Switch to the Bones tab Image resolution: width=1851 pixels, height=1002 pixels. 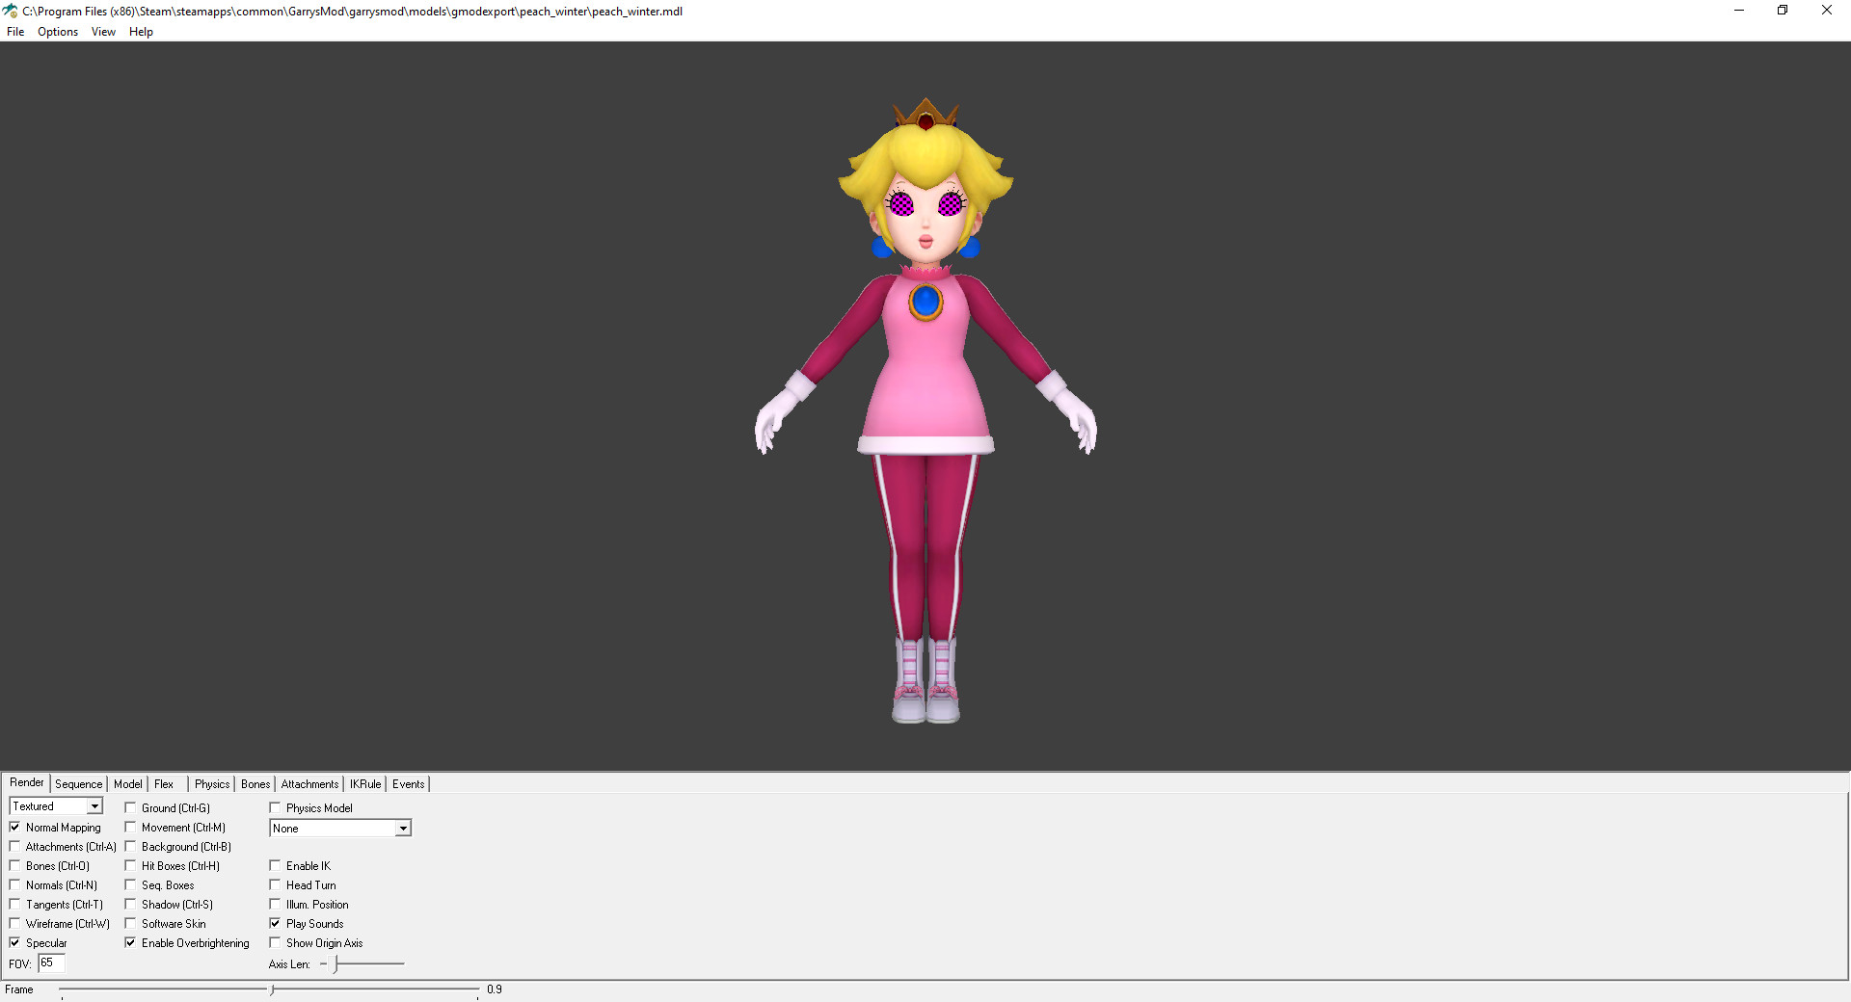click(255, 783)
